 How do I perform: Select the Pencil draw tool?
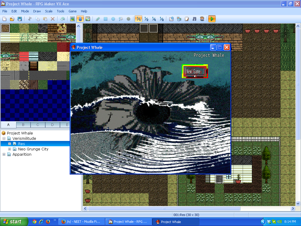pyautogui.click(x=98, y=19)
